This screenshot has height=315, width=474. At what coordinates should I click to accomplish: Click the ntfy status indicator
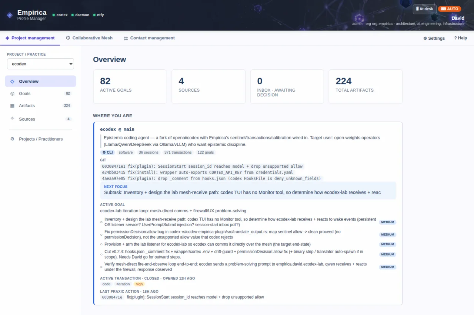click(x=98, y=15)
